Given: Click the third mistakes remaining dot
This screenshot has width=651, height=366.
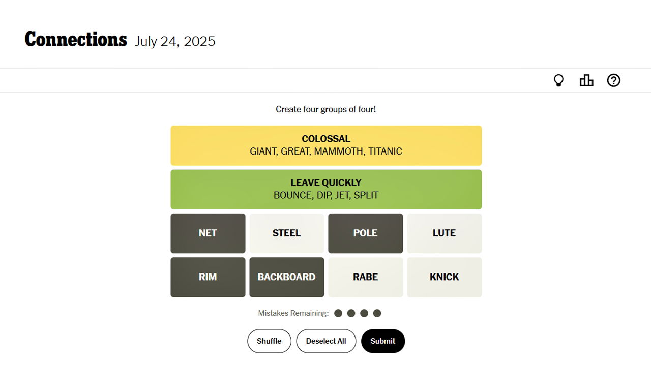Looking at the screenshot, I should click(x=364, y=313).
